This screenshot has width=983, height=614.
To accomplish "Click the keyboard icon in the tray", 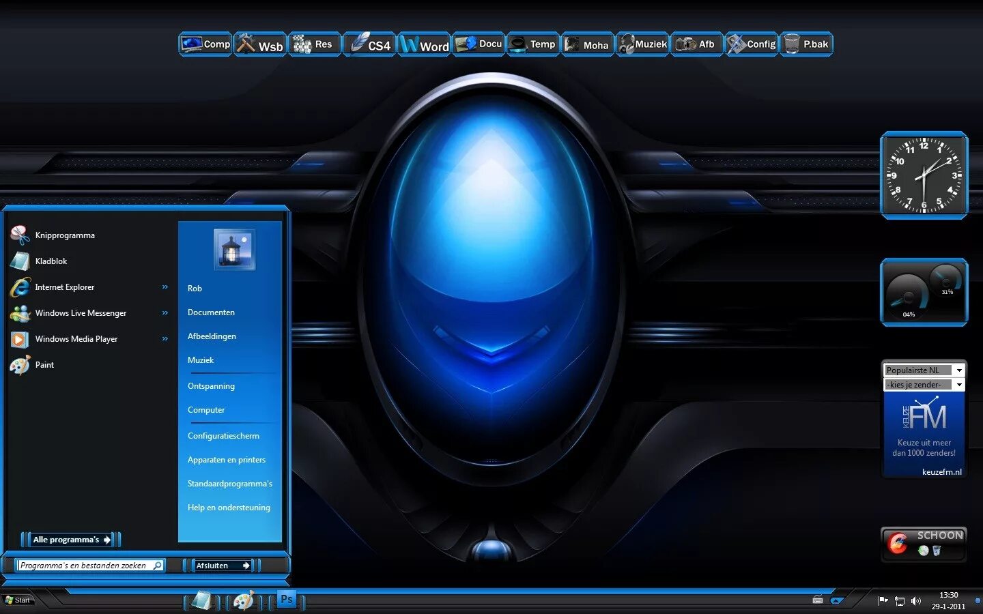I will pyautogui.click(x=818, y=600).
